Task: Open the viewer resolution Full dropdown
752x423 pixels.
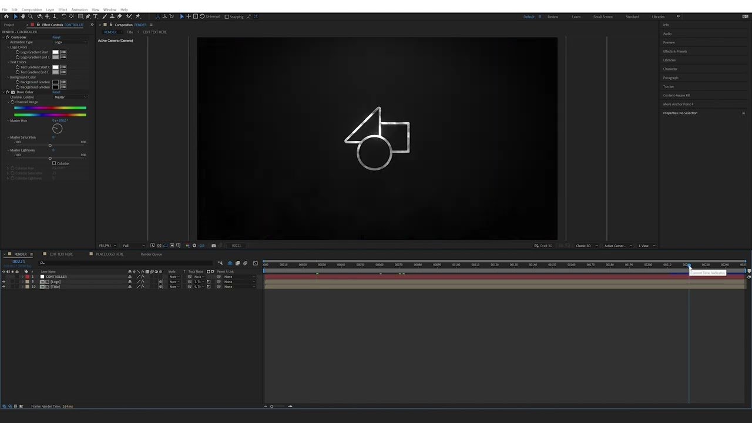Action: click(x=133, y=246)
